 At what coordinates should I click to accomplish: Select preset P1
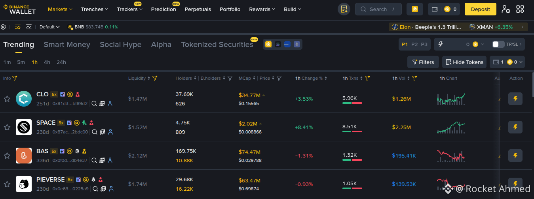click(x=405, y=44)
